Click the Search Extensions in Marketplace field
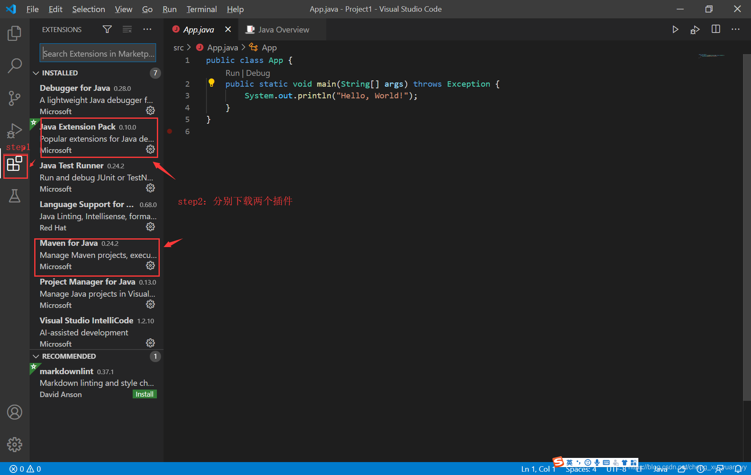751x475 pixels. click(97, 53)
